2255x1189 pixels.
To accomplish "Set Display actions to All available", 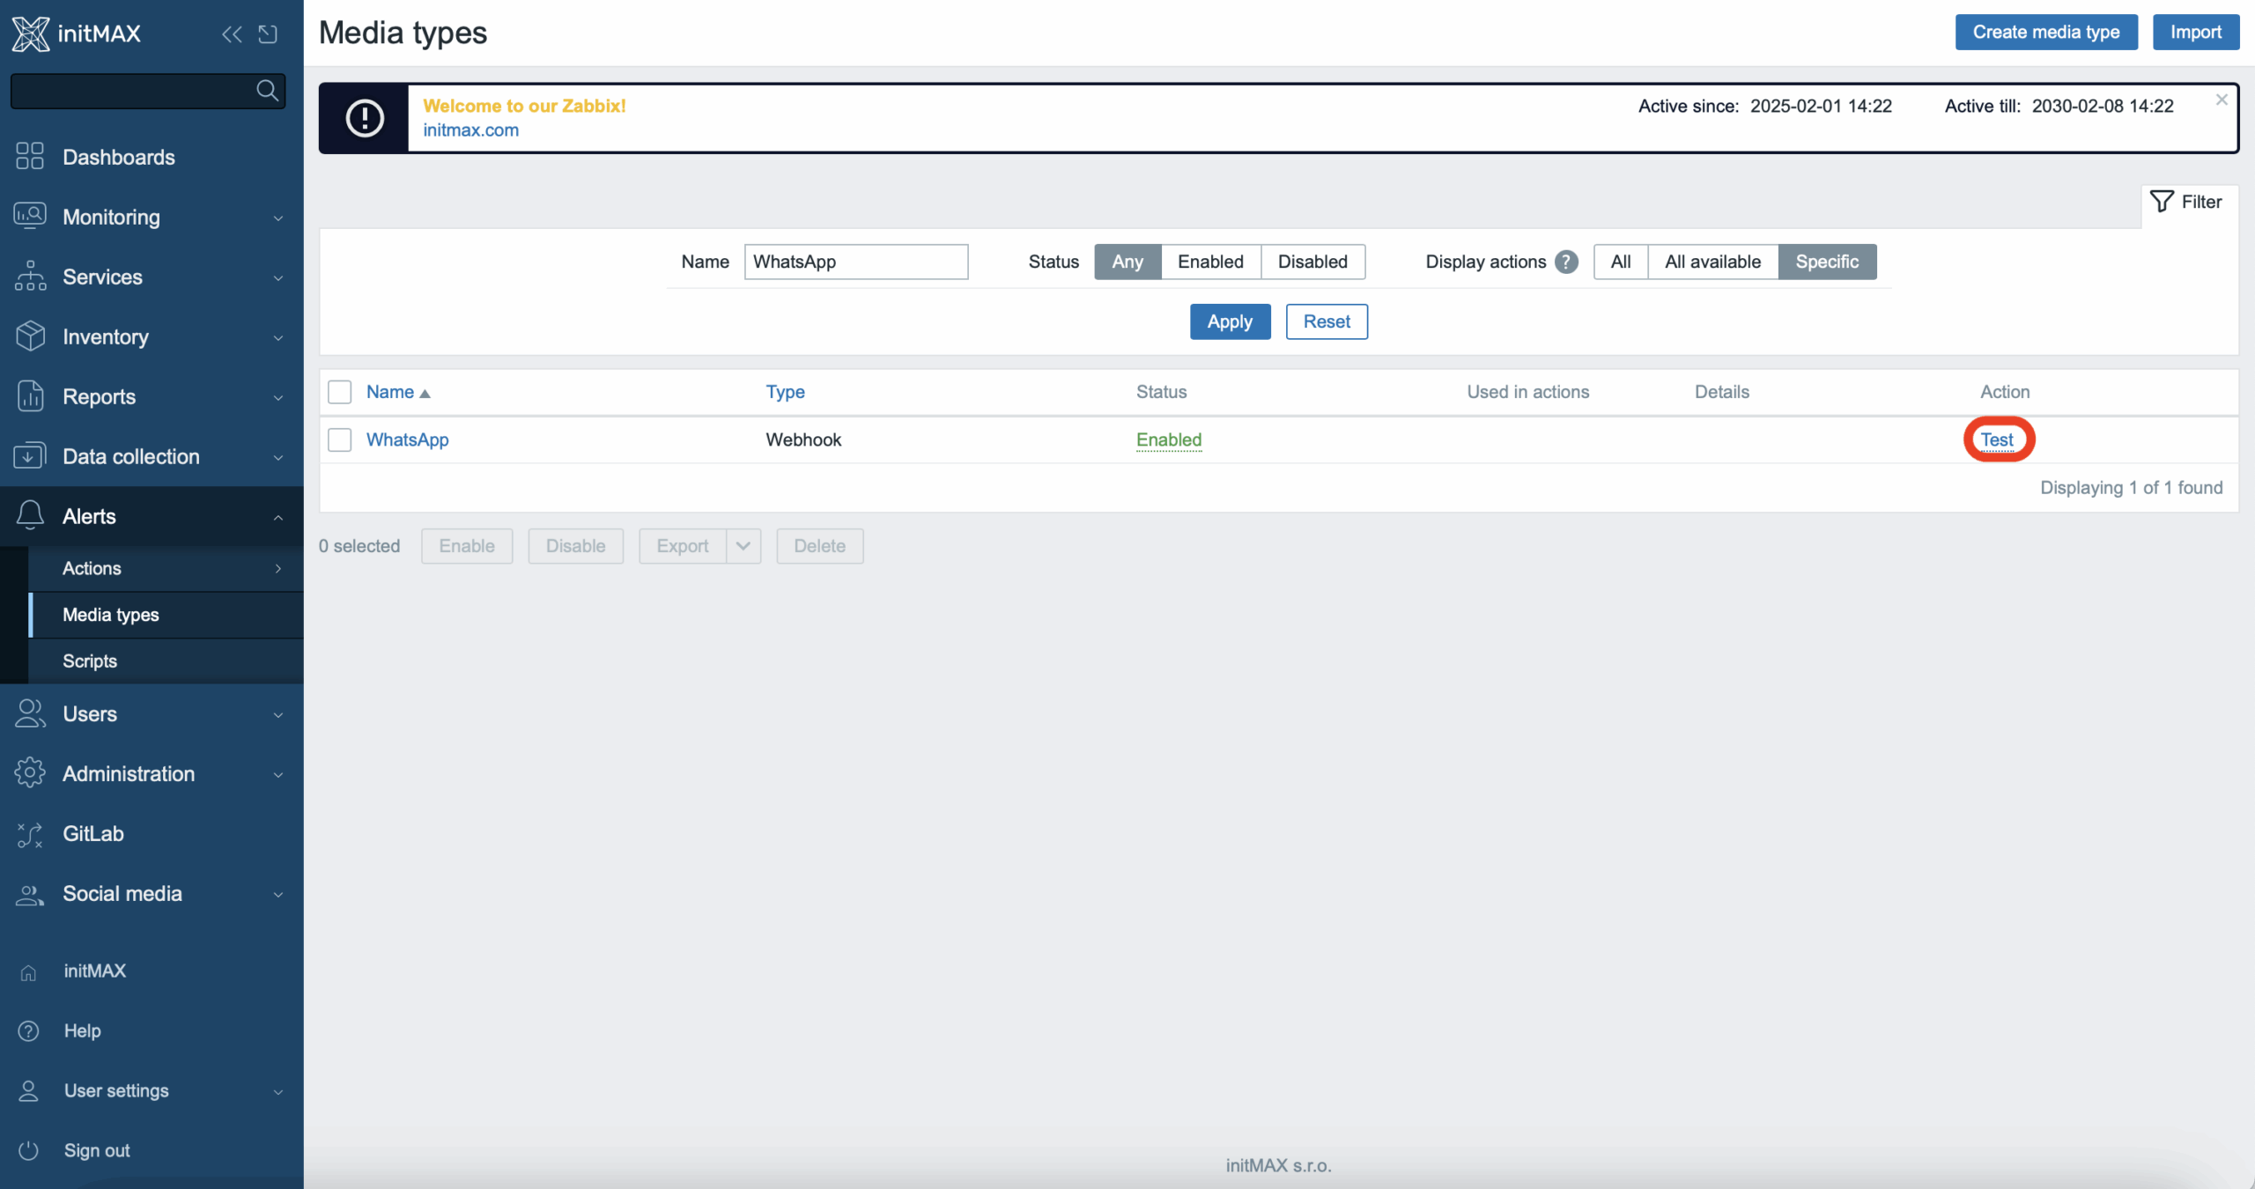I will [x=1712, y=262].
